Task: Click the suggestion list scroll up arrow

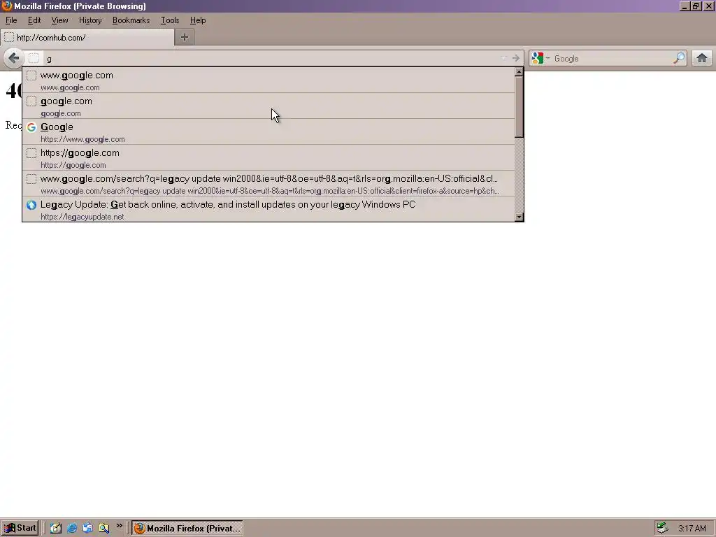Action: point(519,72)
